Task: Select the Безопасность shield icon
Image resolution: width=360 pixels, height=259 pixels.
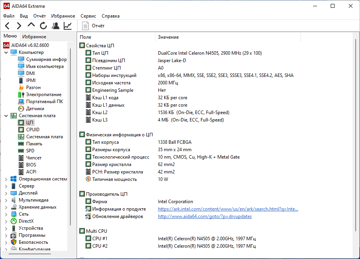Action: tap(14, 242)
